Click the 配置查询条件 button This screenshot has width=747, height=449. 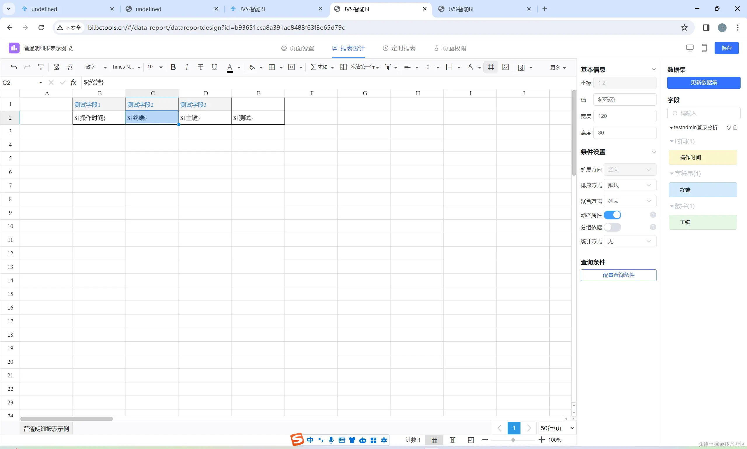click(x=618, y=275)
